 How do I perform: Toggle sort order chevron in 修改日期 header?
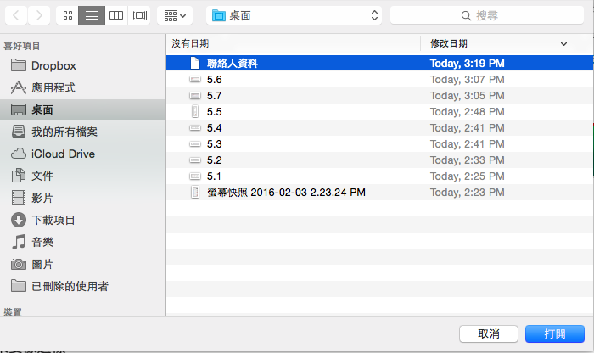coord(563,44)
